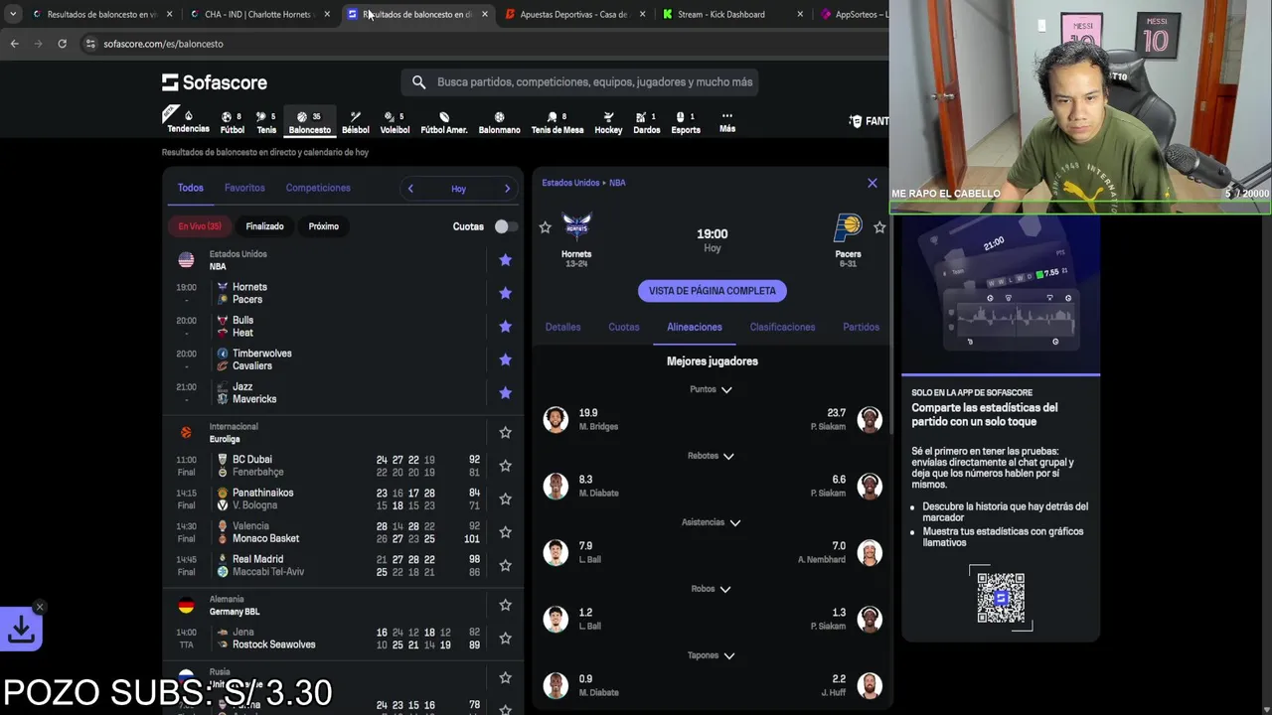Click the browser reload icon

click(62, 44)
